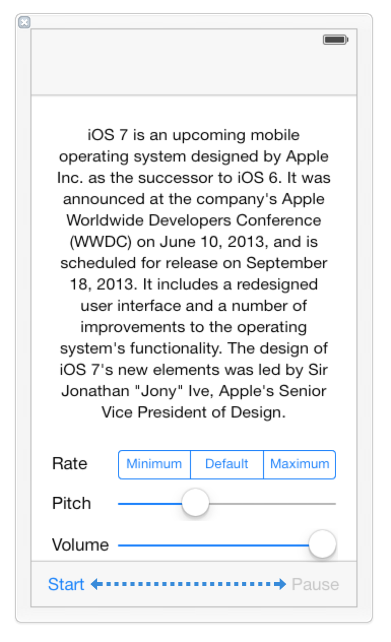Click the scene close X icon
Viewport: 391px width, 642px height.
[24, 22]
